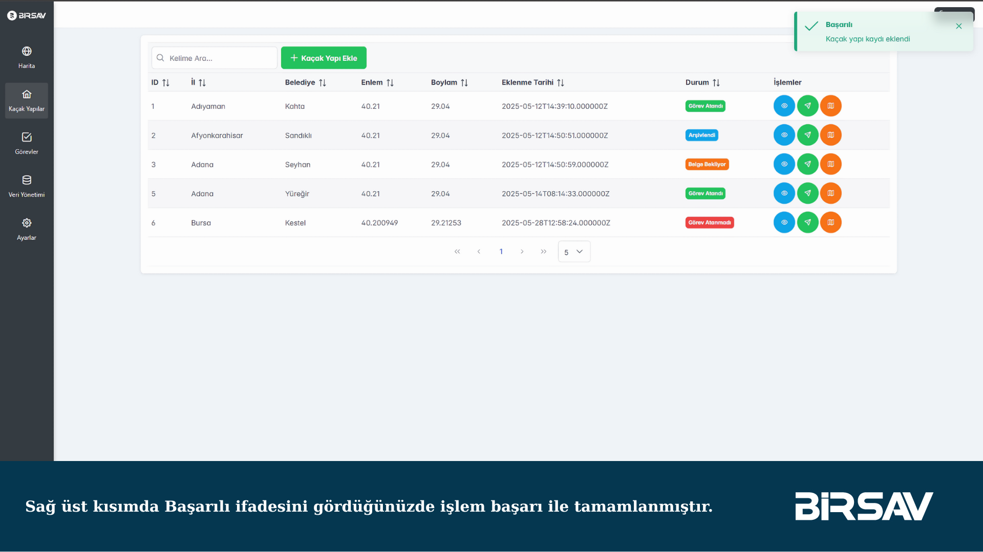
Task: Click the Yüreğir municipality cell
Action: [x=297, y=194]
